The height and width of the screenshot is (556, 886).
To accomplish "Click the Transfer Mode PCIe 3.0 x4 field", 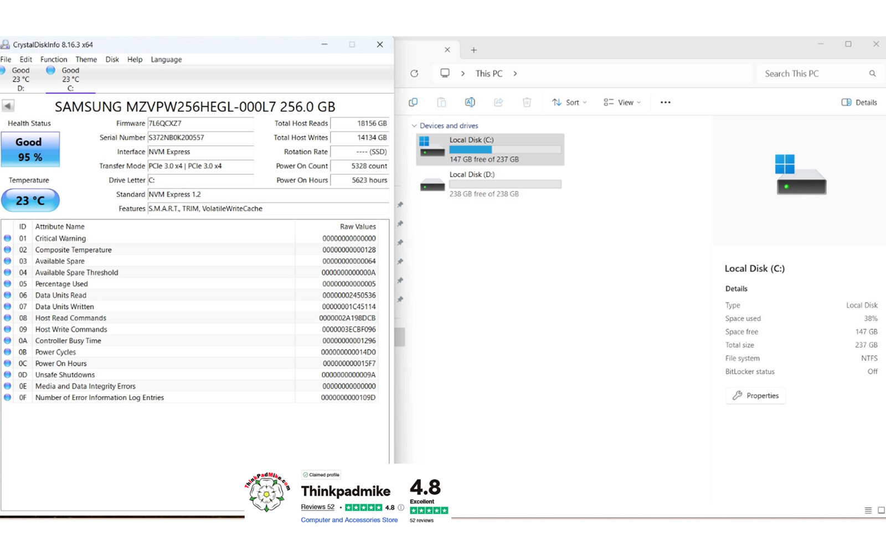I will [200, 166].
